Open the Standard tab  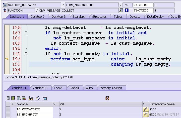[79, 16]
